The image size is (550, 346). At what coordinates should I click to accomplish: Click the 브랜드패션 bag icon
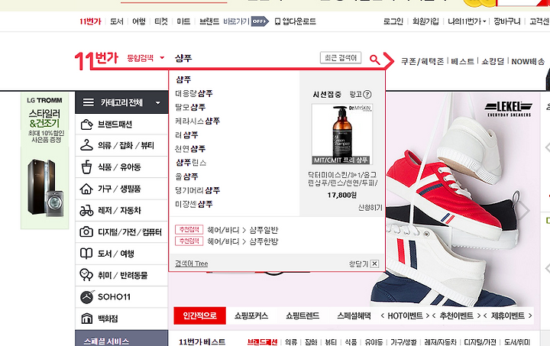[86, 124]
